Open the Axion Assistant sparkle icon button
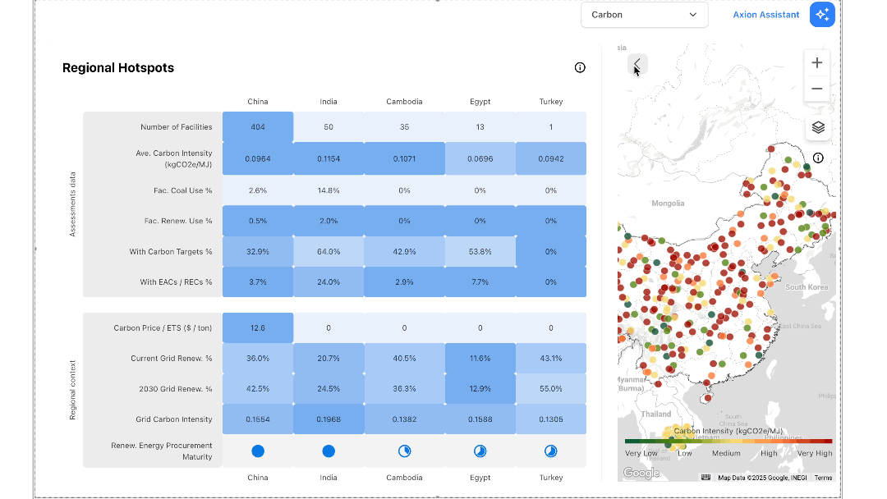The width and height of the screenshot is (887, 499). point(822,15)
